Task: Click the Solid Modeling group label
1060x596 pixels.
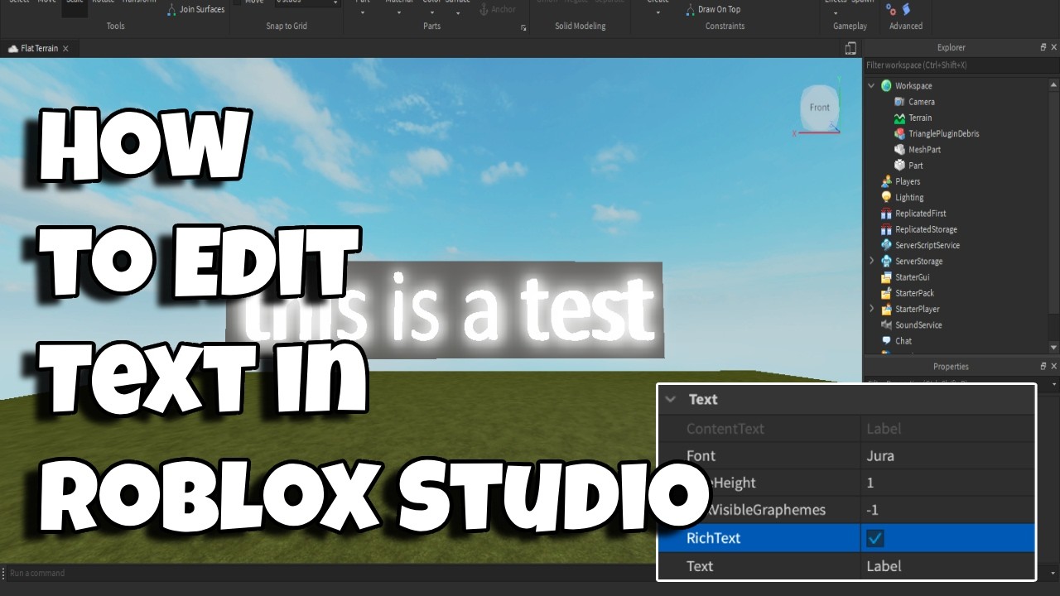Action: coord(581,26)
